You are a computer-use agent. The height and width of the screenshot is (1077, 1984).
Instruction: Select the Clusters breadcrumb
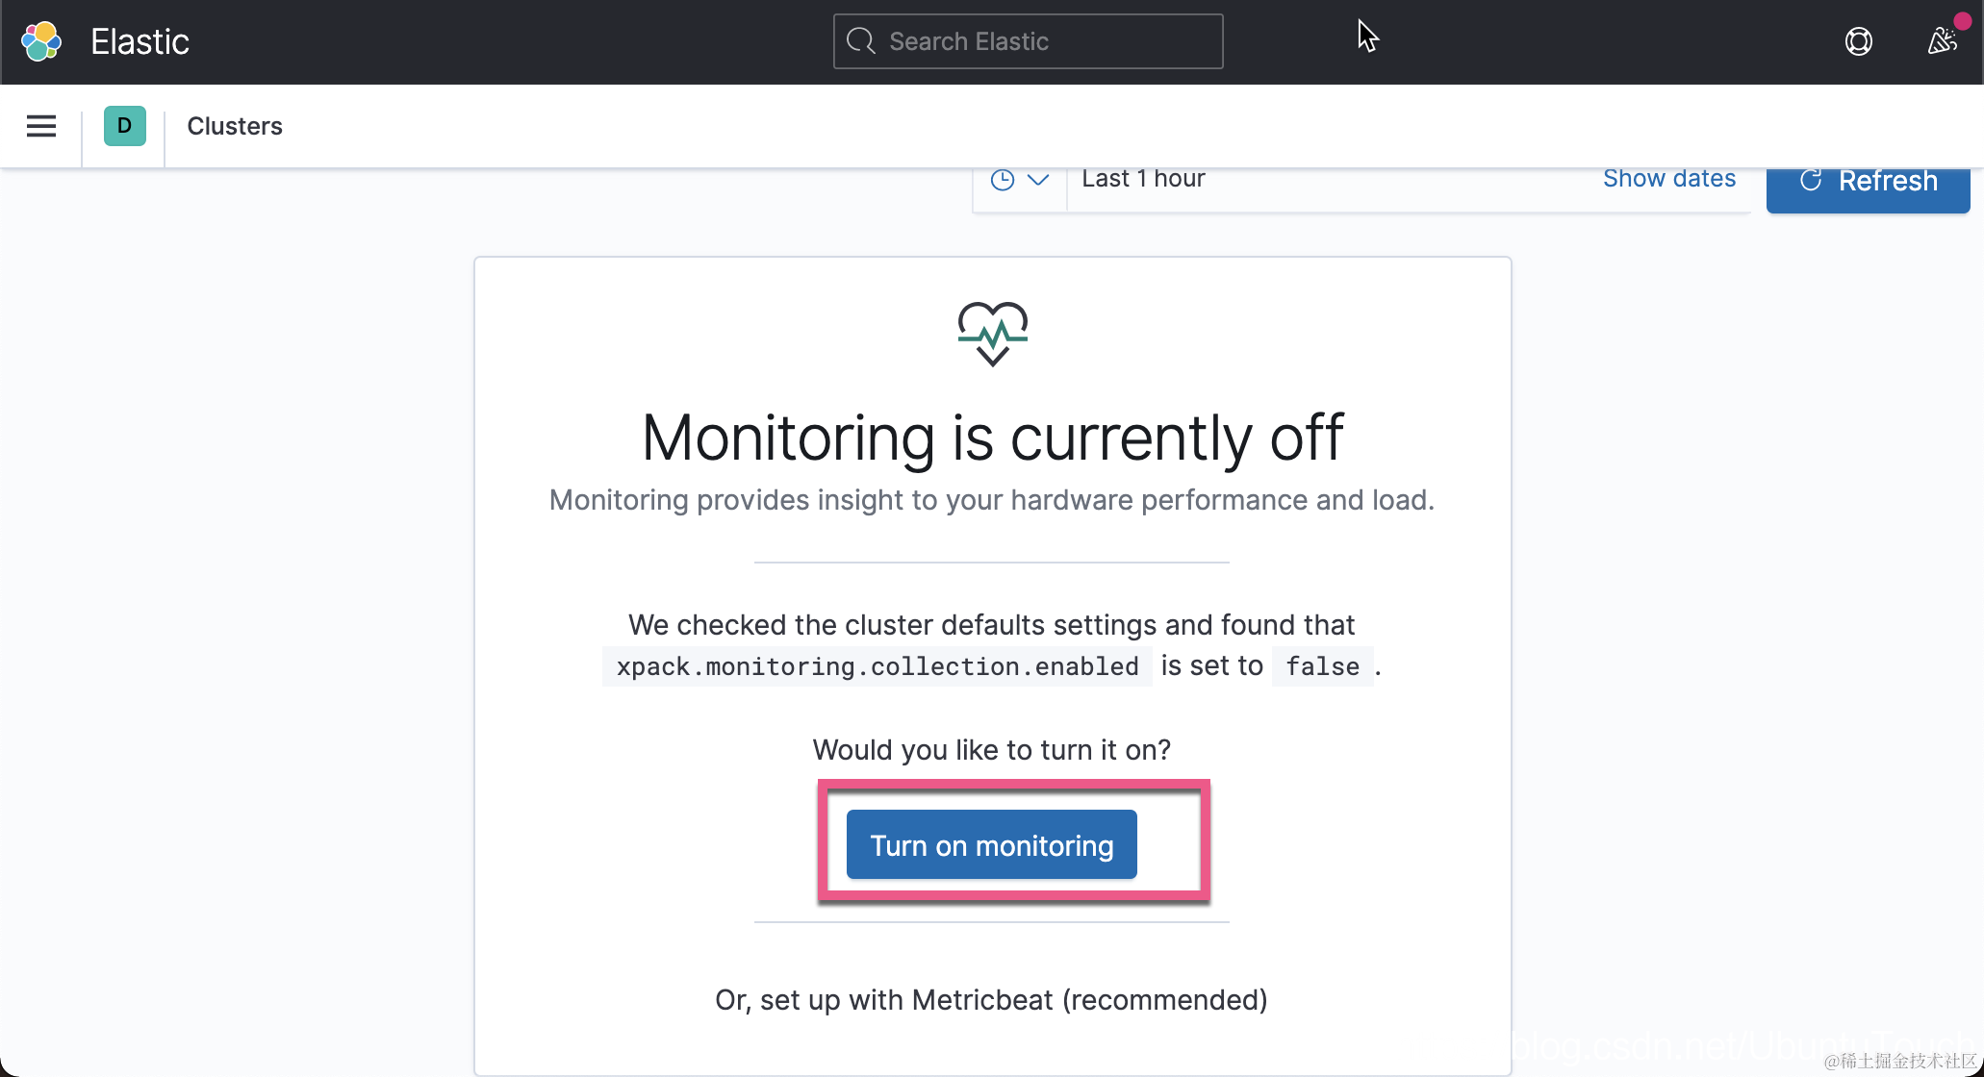point(235,126)
